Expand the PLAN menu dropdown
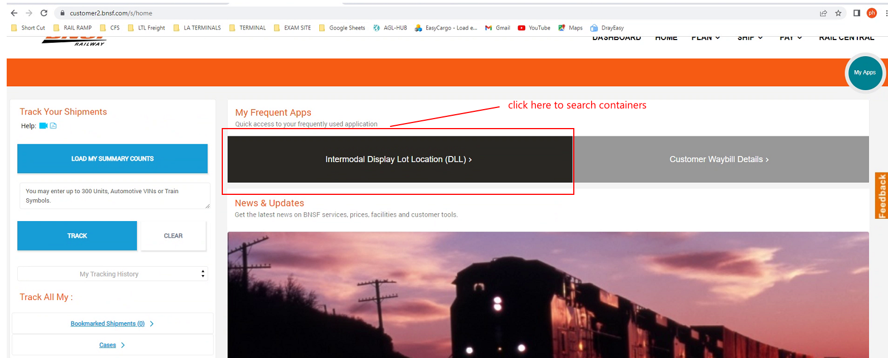Viewport: 888px width, 358px height. pos(705,38)
